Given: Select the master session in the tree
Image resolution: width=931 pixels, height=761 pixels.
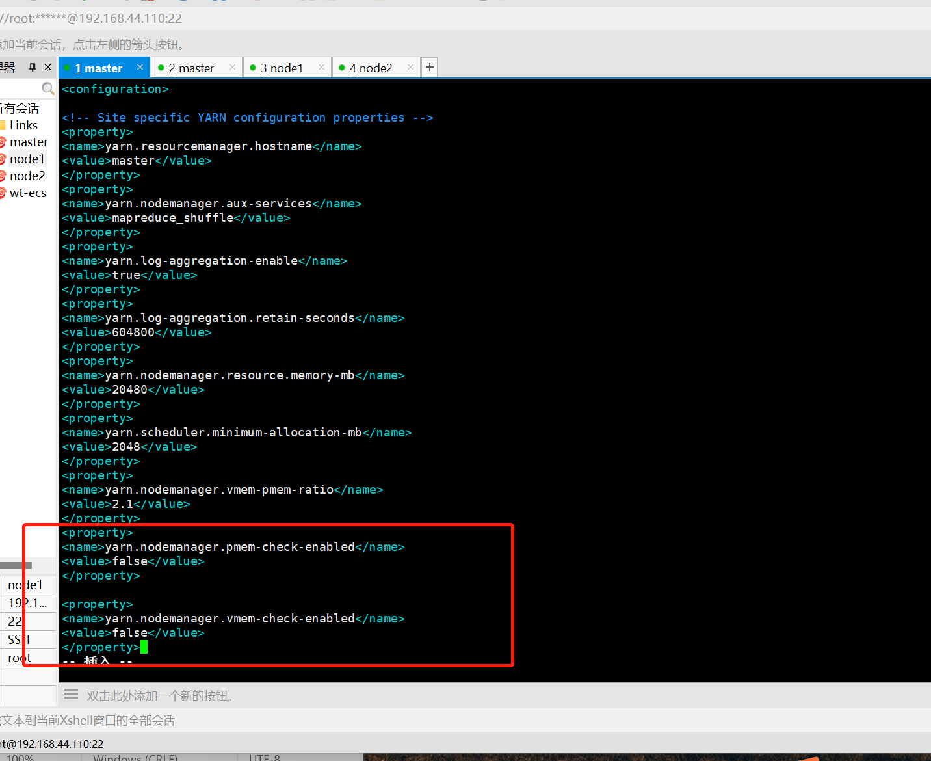Looking at the screenshot, I should (29, 142).
